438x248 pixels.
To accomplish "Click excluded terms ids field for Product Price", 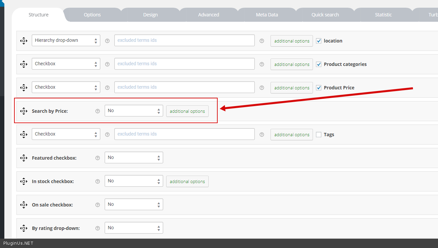I will [184, 87].
